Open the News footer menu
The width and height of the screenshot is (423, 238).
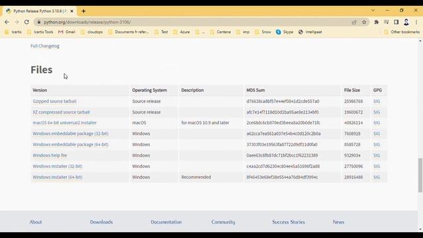click(338, 222)
